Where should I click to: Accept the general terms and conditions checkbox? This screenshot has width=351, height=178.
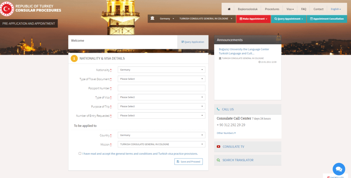tap(80, 154)
